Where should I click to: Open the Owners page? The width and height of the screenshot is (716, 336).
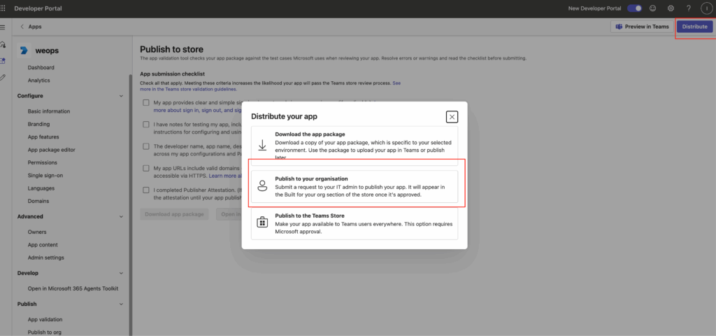tap(37, 232)
